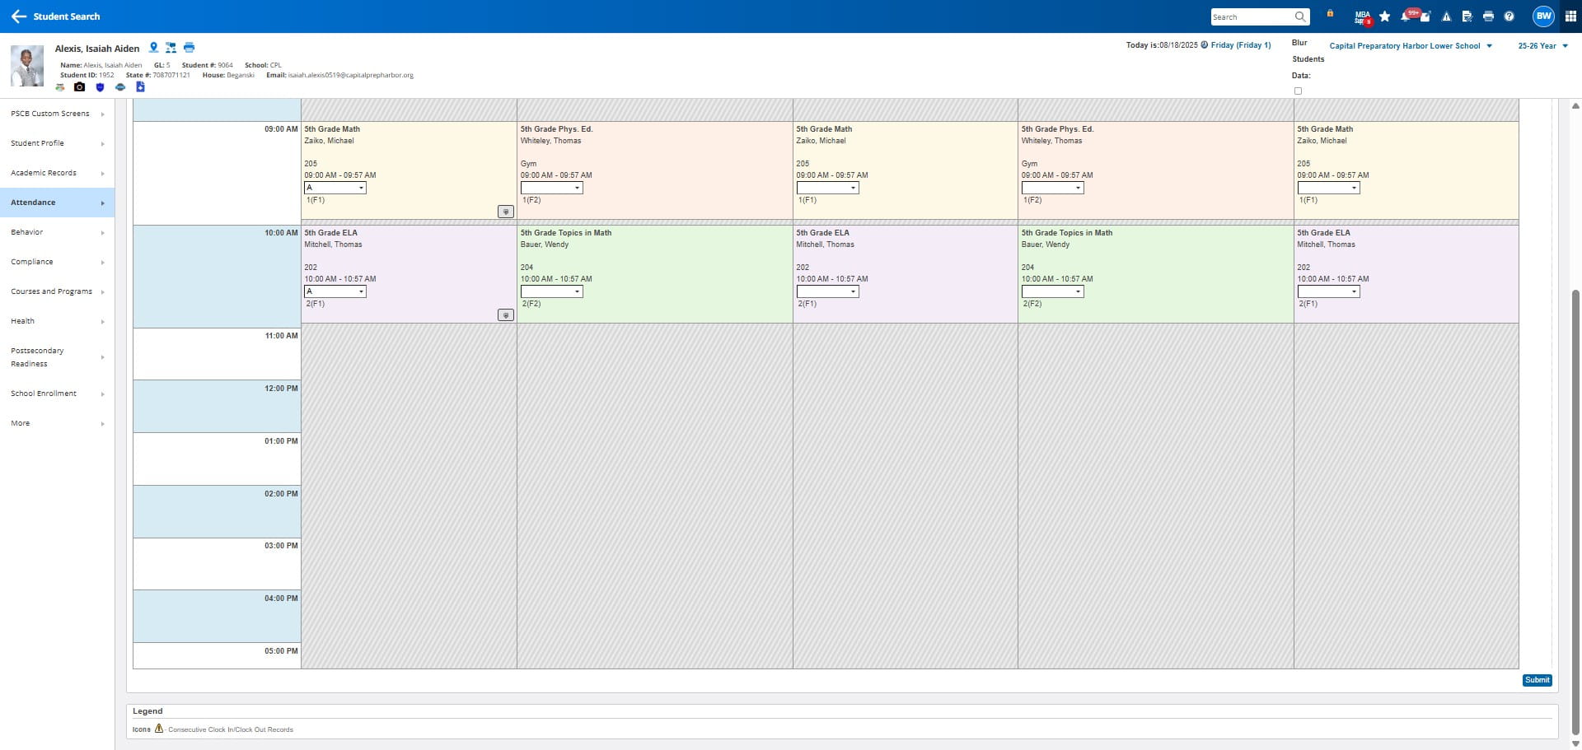Go back to Student Search
This screenshot has width=1582, height=750.
(x=55, y=16)
